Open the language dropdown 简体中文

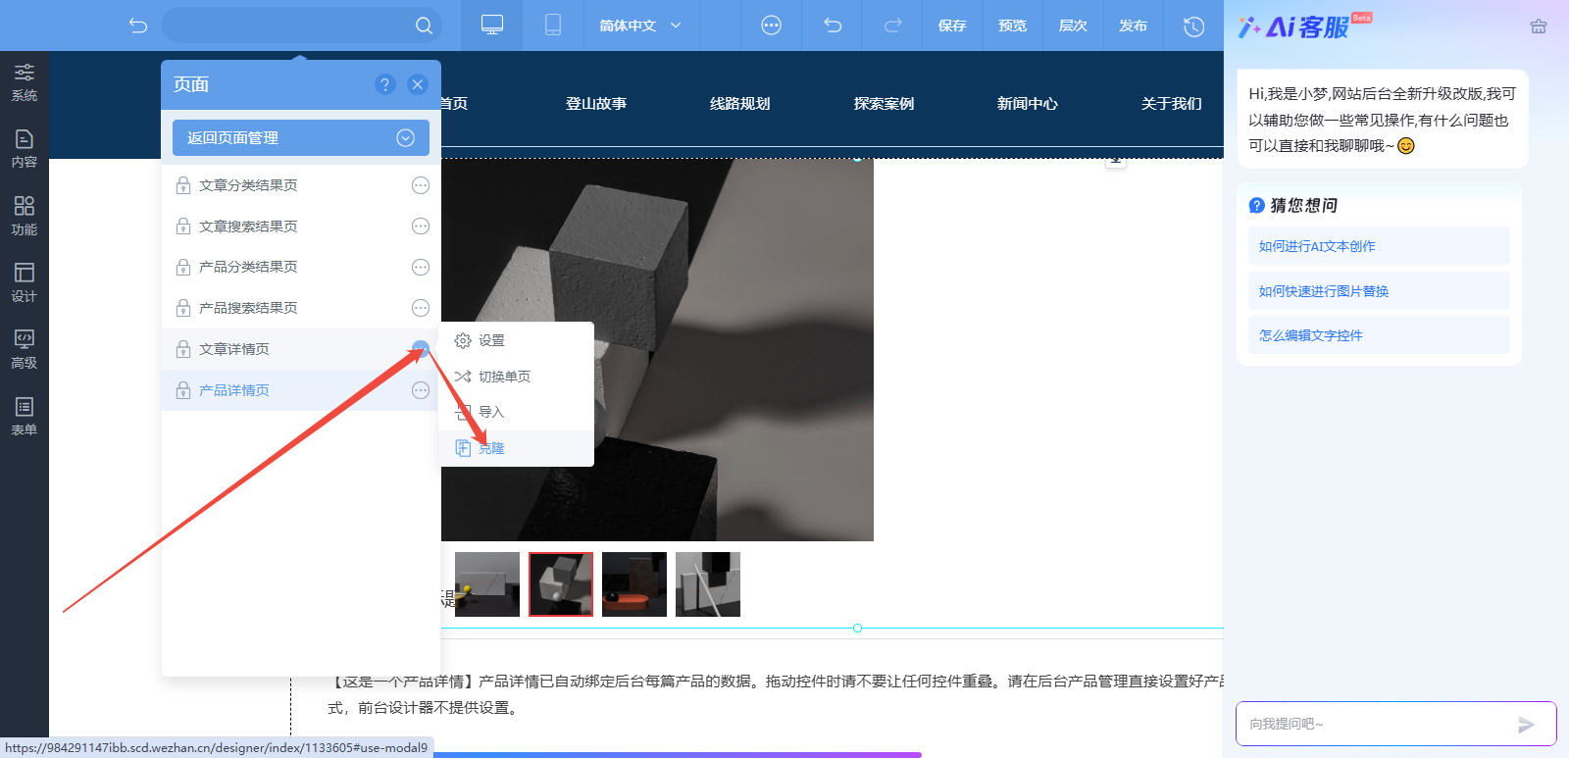point(640,25)
